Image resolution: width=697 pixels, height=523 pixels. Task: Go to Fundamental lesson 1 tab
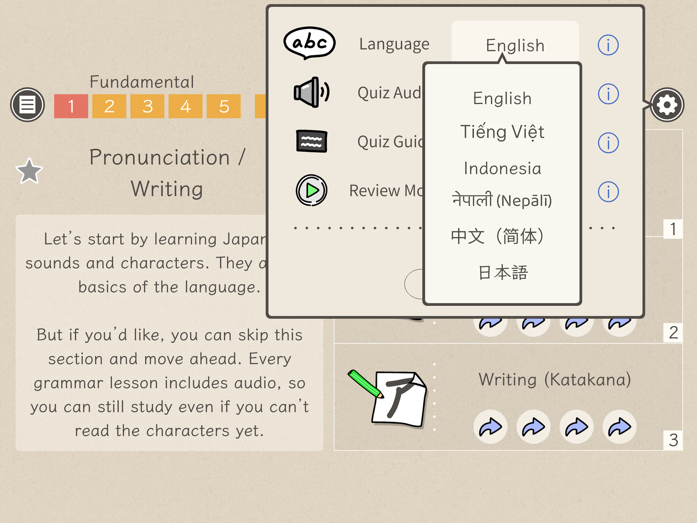point(71,106)
